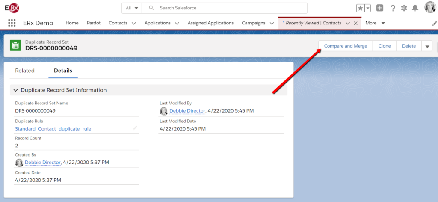Open the search scope All dropdown
The width and height of the screenshot is (438, 202).
coord(132,8)
